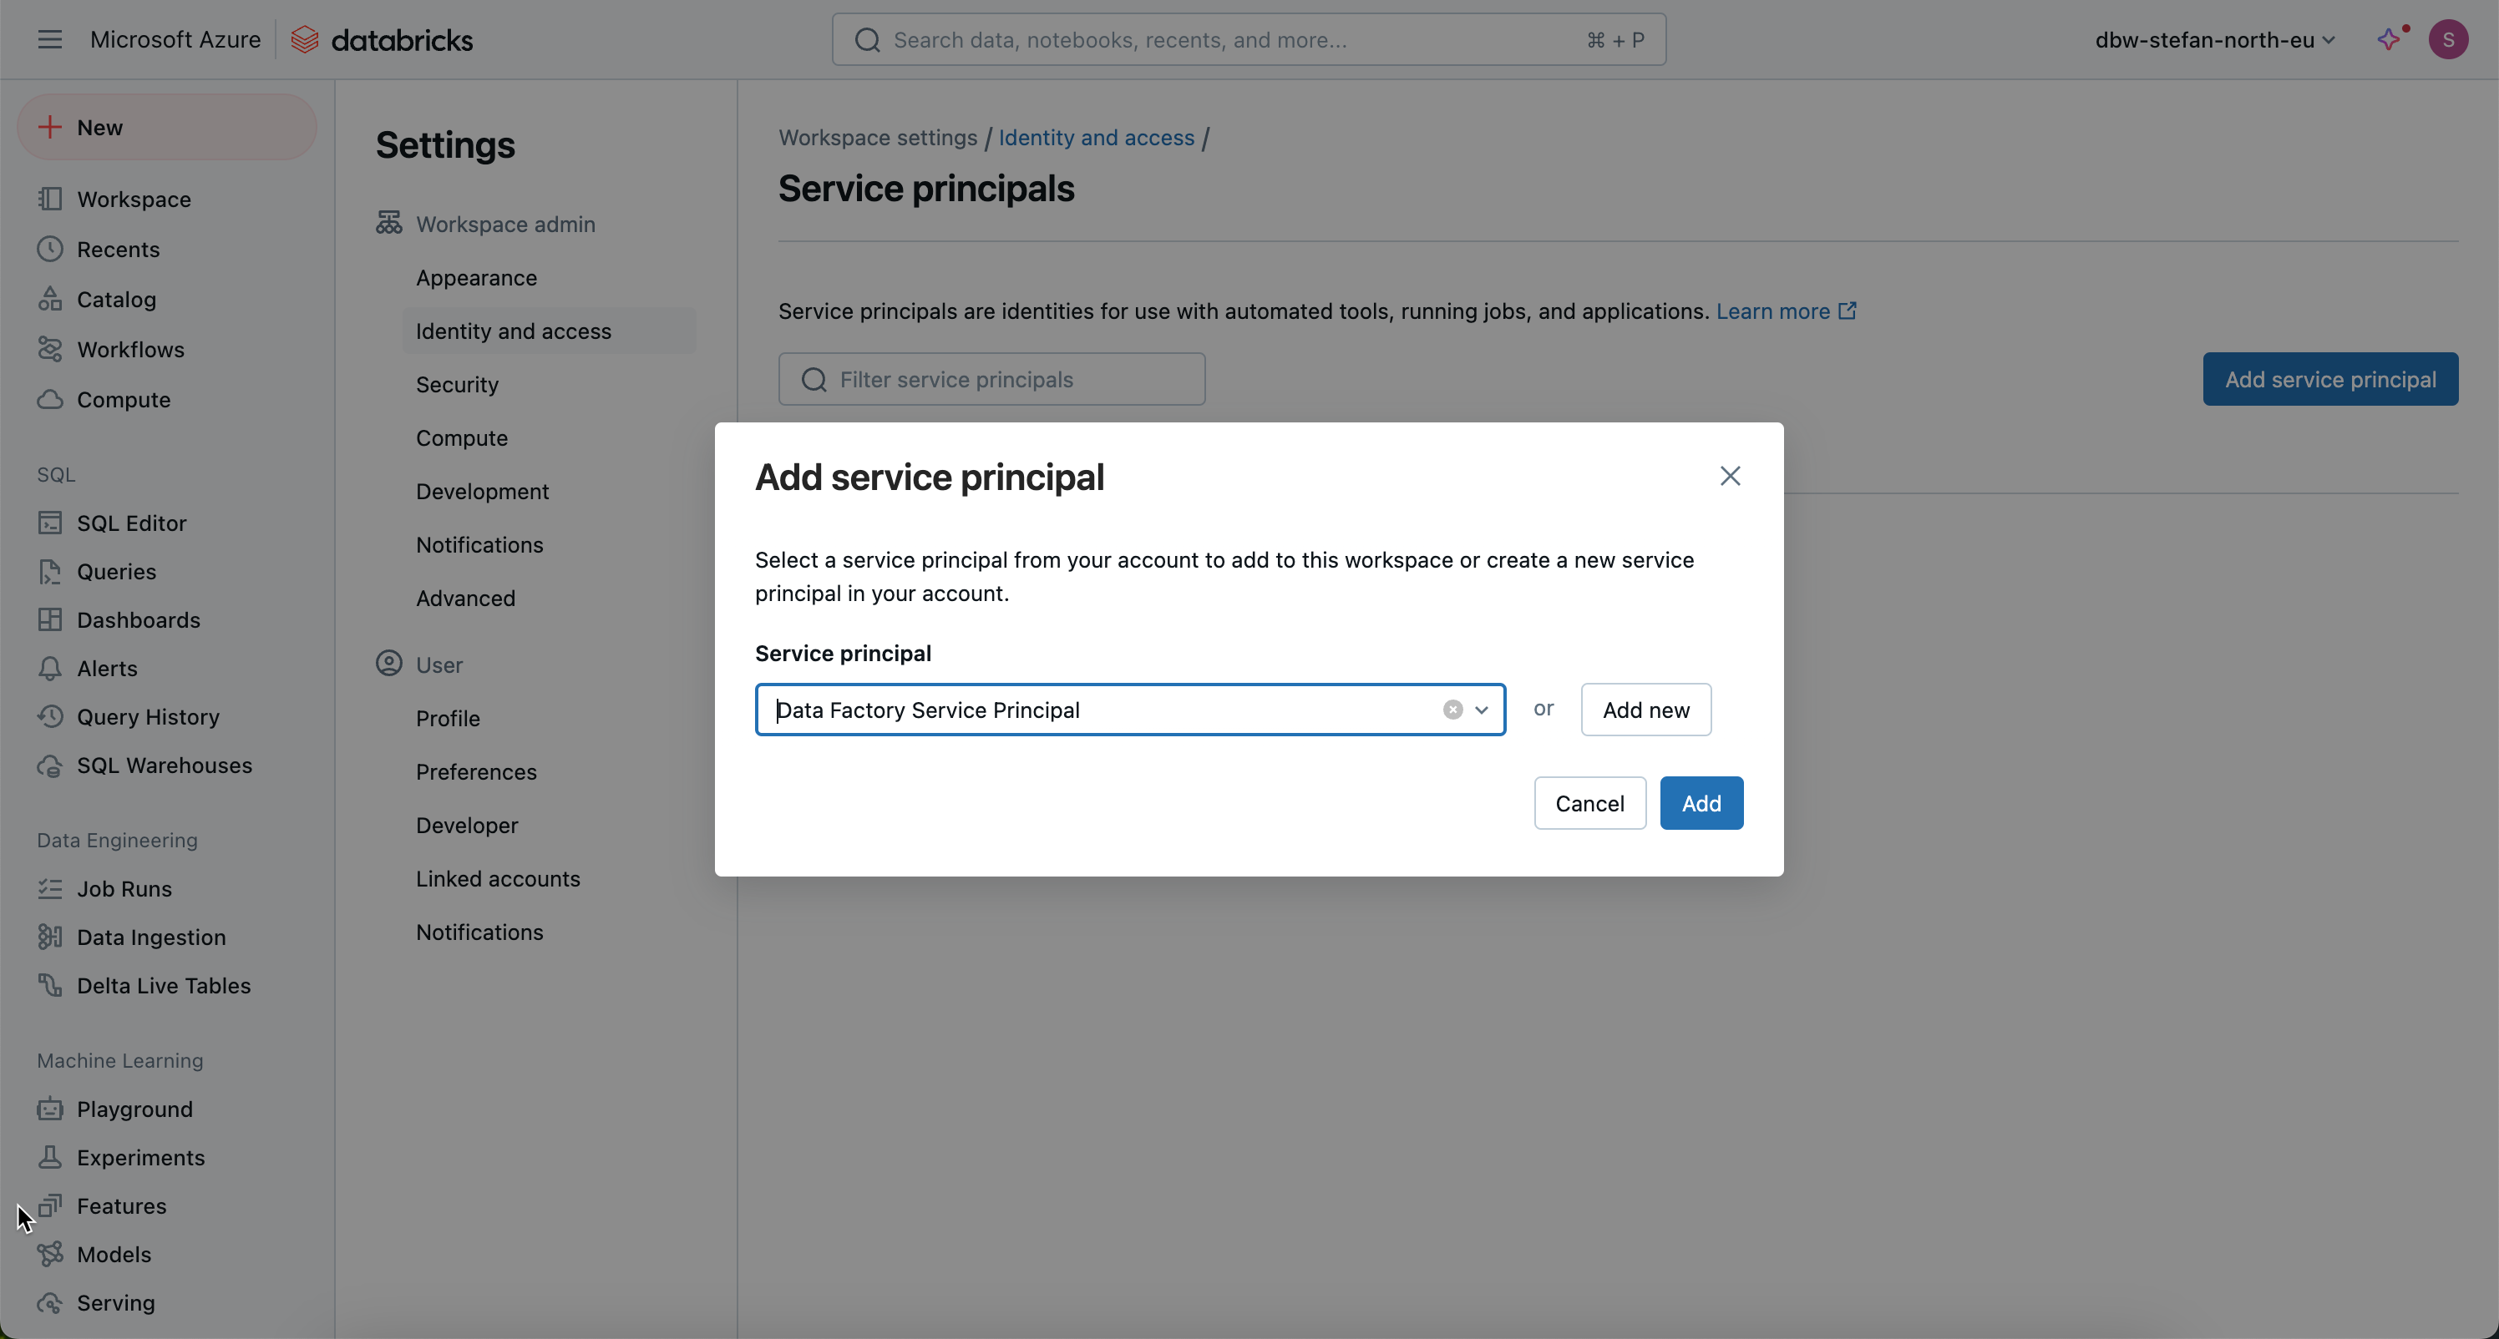The height and width of the screenshot is (1339, 2499).
Task: Select Security in settings menu
Action: click(x=457, y=385)
